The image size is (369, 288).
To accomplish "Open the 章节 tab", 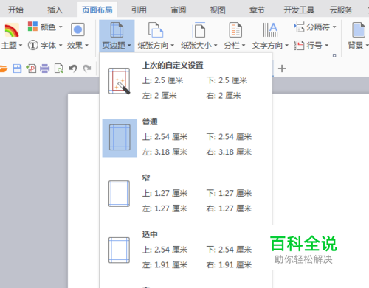I will click(x=257, y=10).
